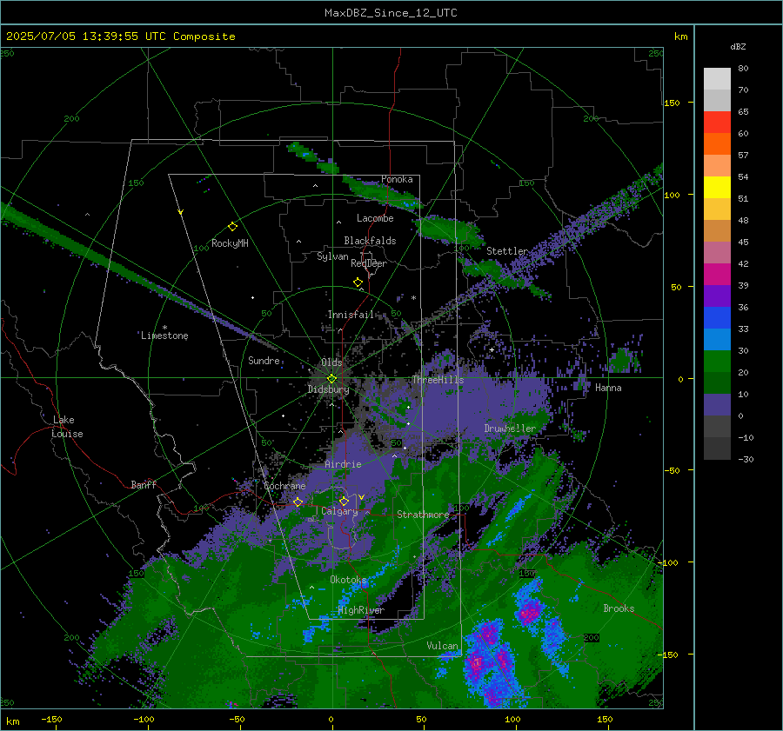
Task: Select the yellow 51-54 dBZ legend swatch
Action: (717, 188)
